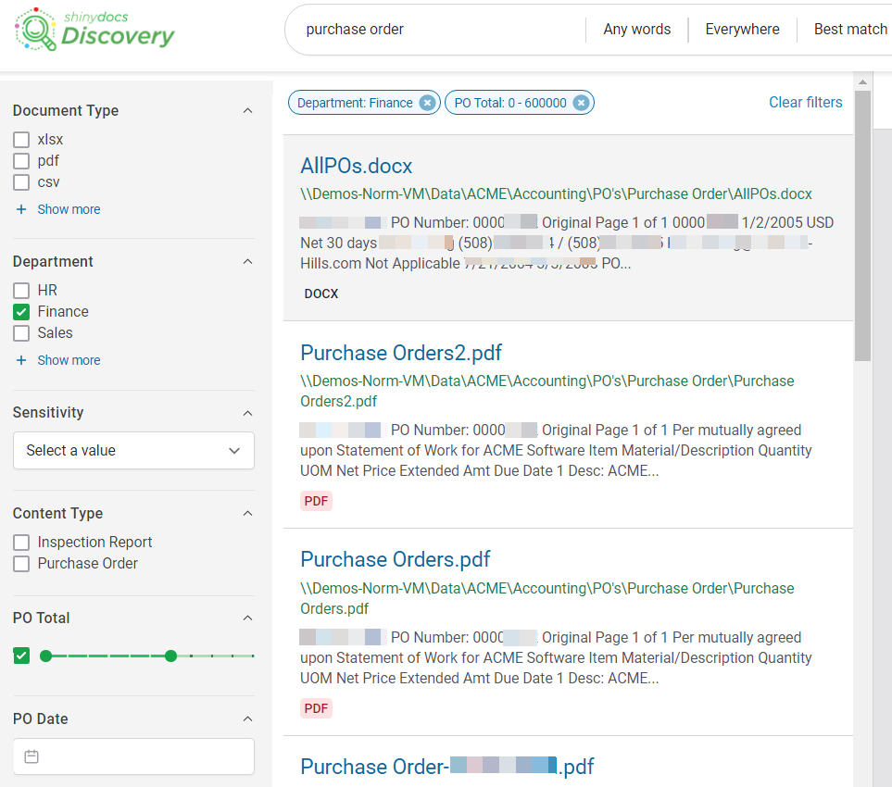This screenshot has height=787, width=892.
Task: Click the Clear filters link
Action: [805, 102]
